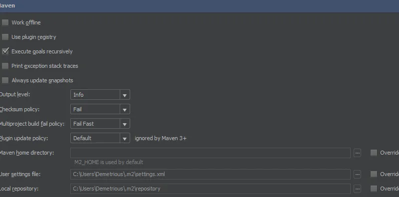Click the 'ignored by Maven 3+' note

pos(161,138)
